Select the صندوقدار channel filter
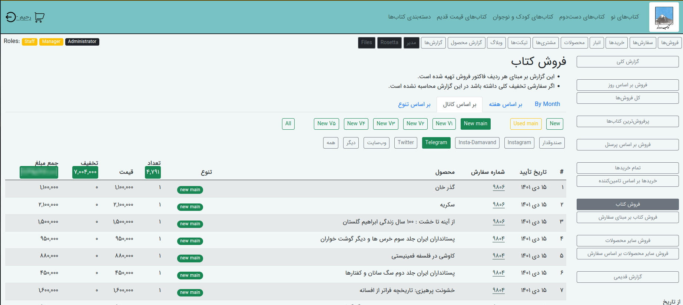The image size is (683, 305). (552, 143)
